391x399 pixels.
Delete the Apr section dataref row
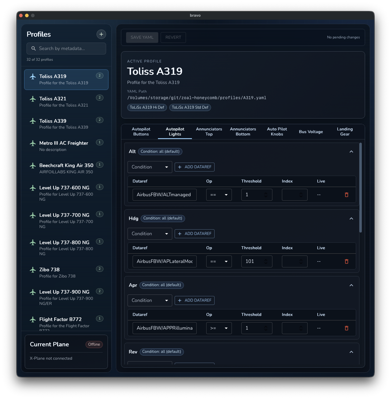pyautogui.click(x=346, y=328)
